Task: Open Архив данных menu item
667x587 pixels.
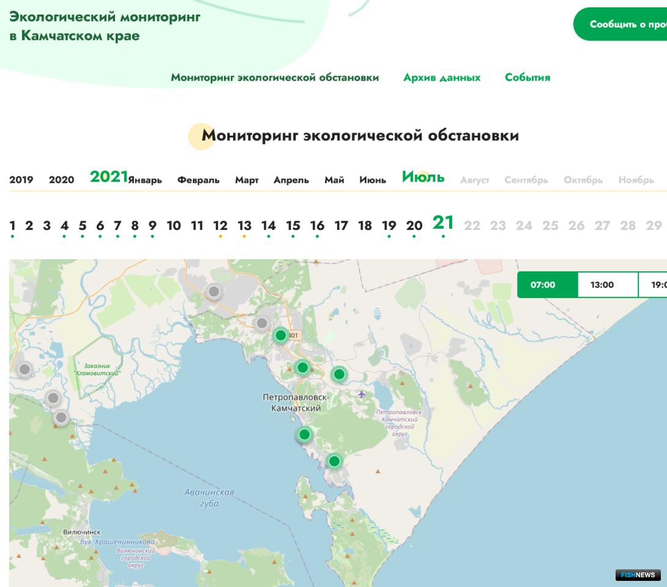Action: (x=442, y=78)
